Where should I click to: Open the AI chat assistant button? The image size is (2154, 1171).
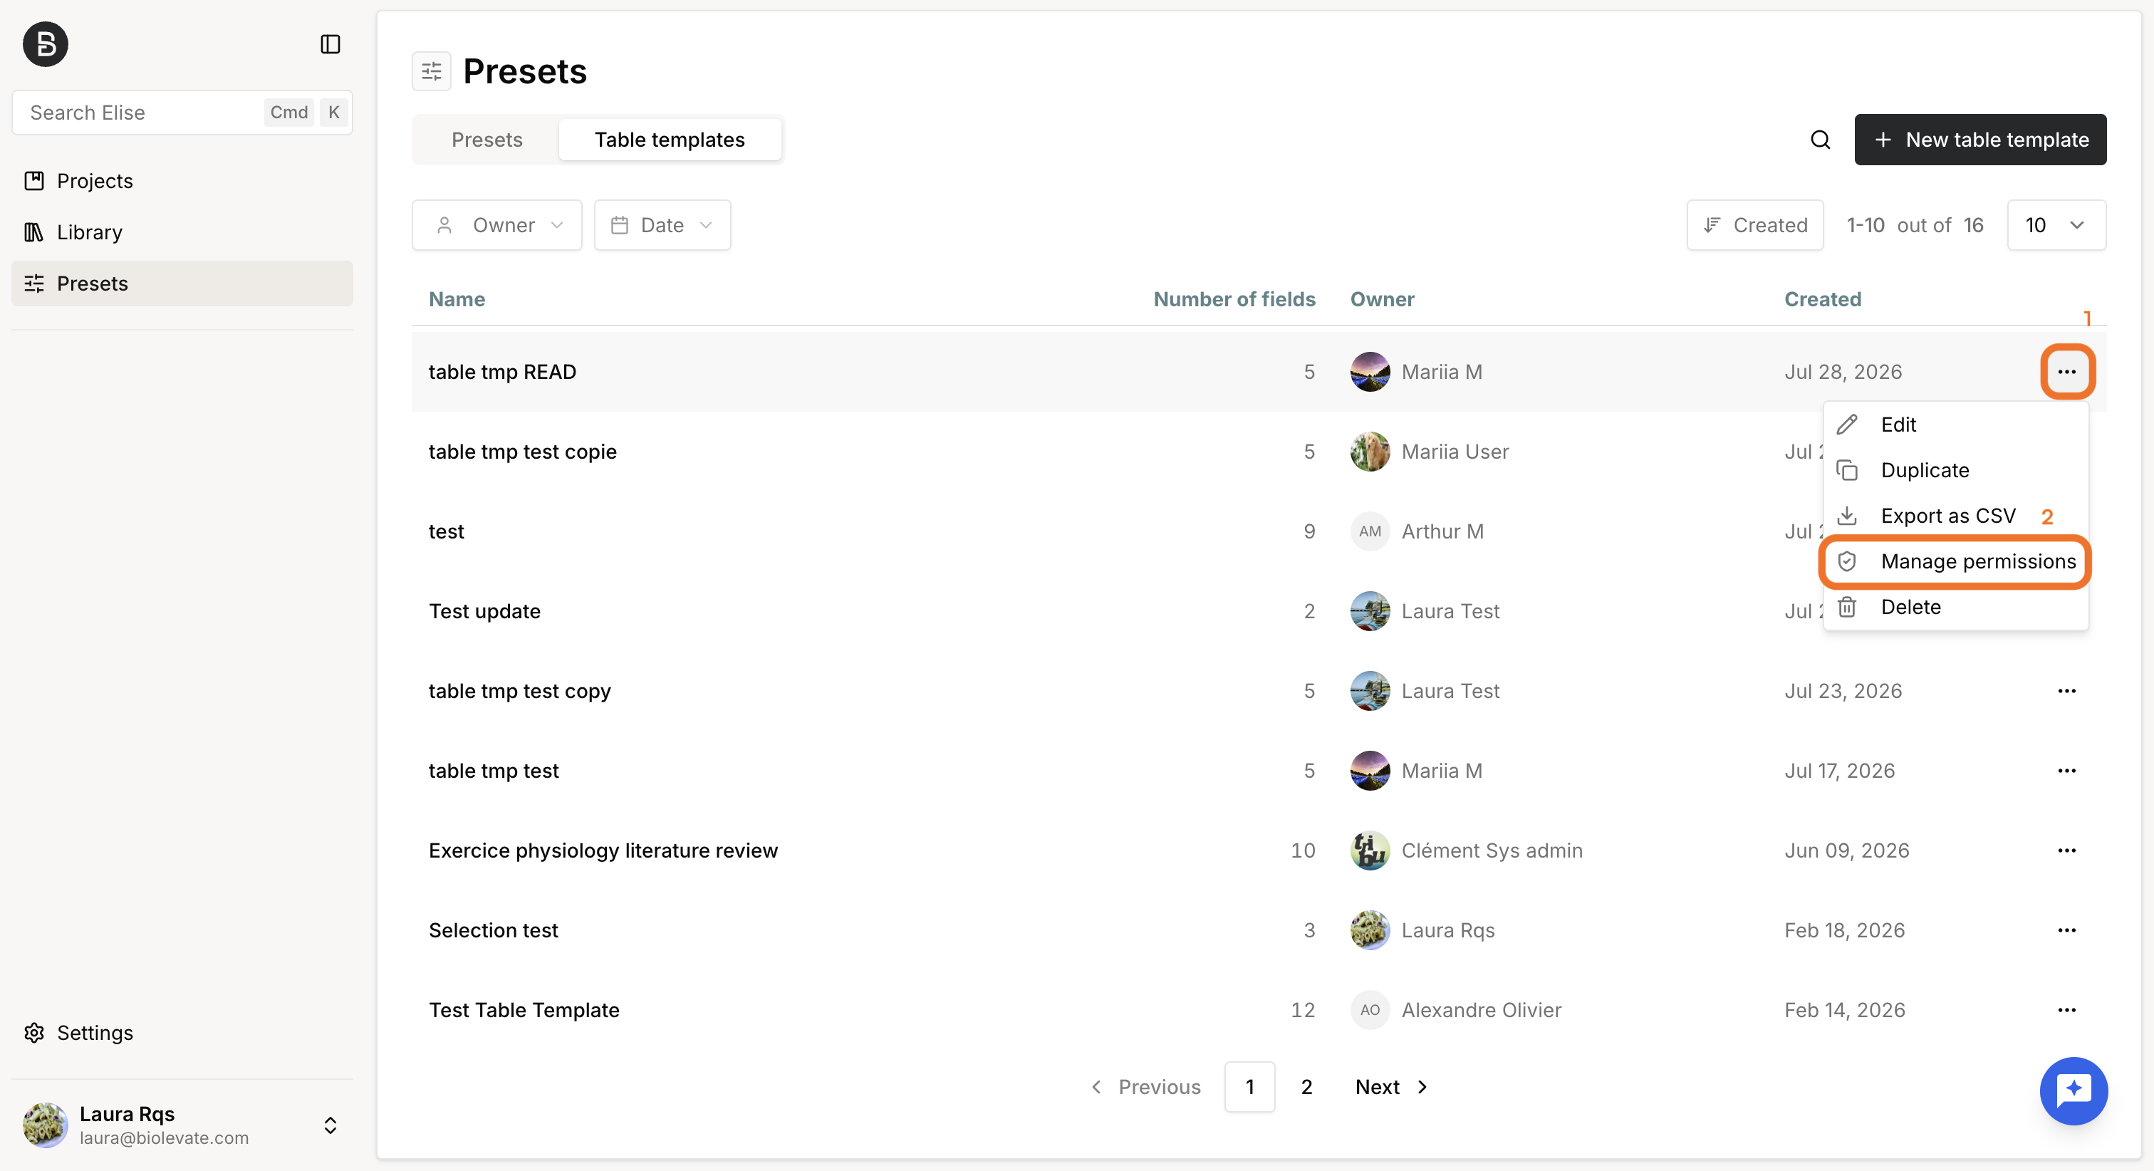2074,1091
